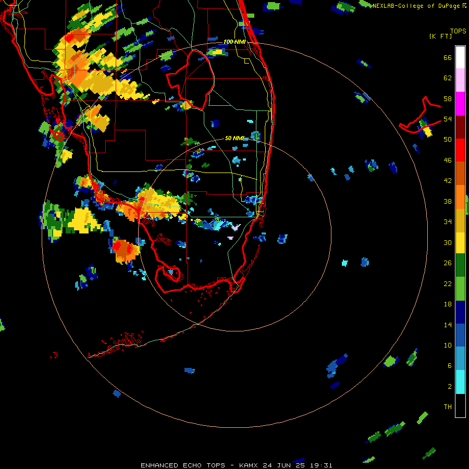Screen dimensions: 469x469
Task: Pick the maroon legend swatch
Action: tap(460, 127)
